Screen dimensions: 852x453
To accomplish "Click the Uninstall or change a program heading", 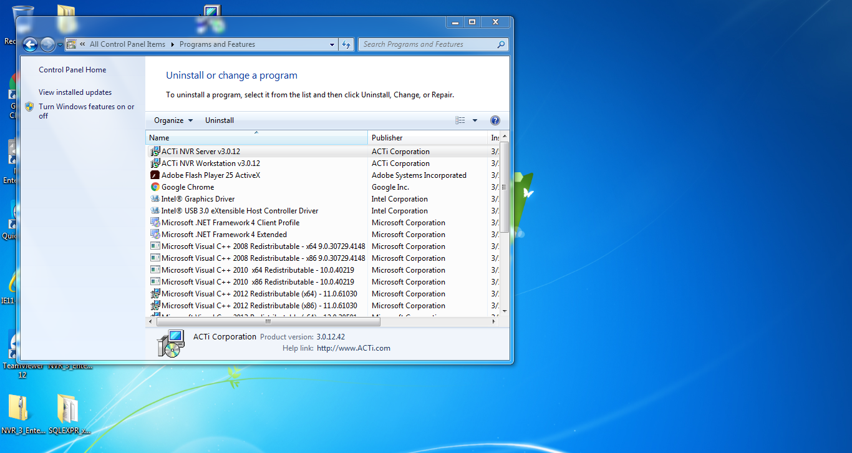I will pyautogui.click(x=231, y=75).
